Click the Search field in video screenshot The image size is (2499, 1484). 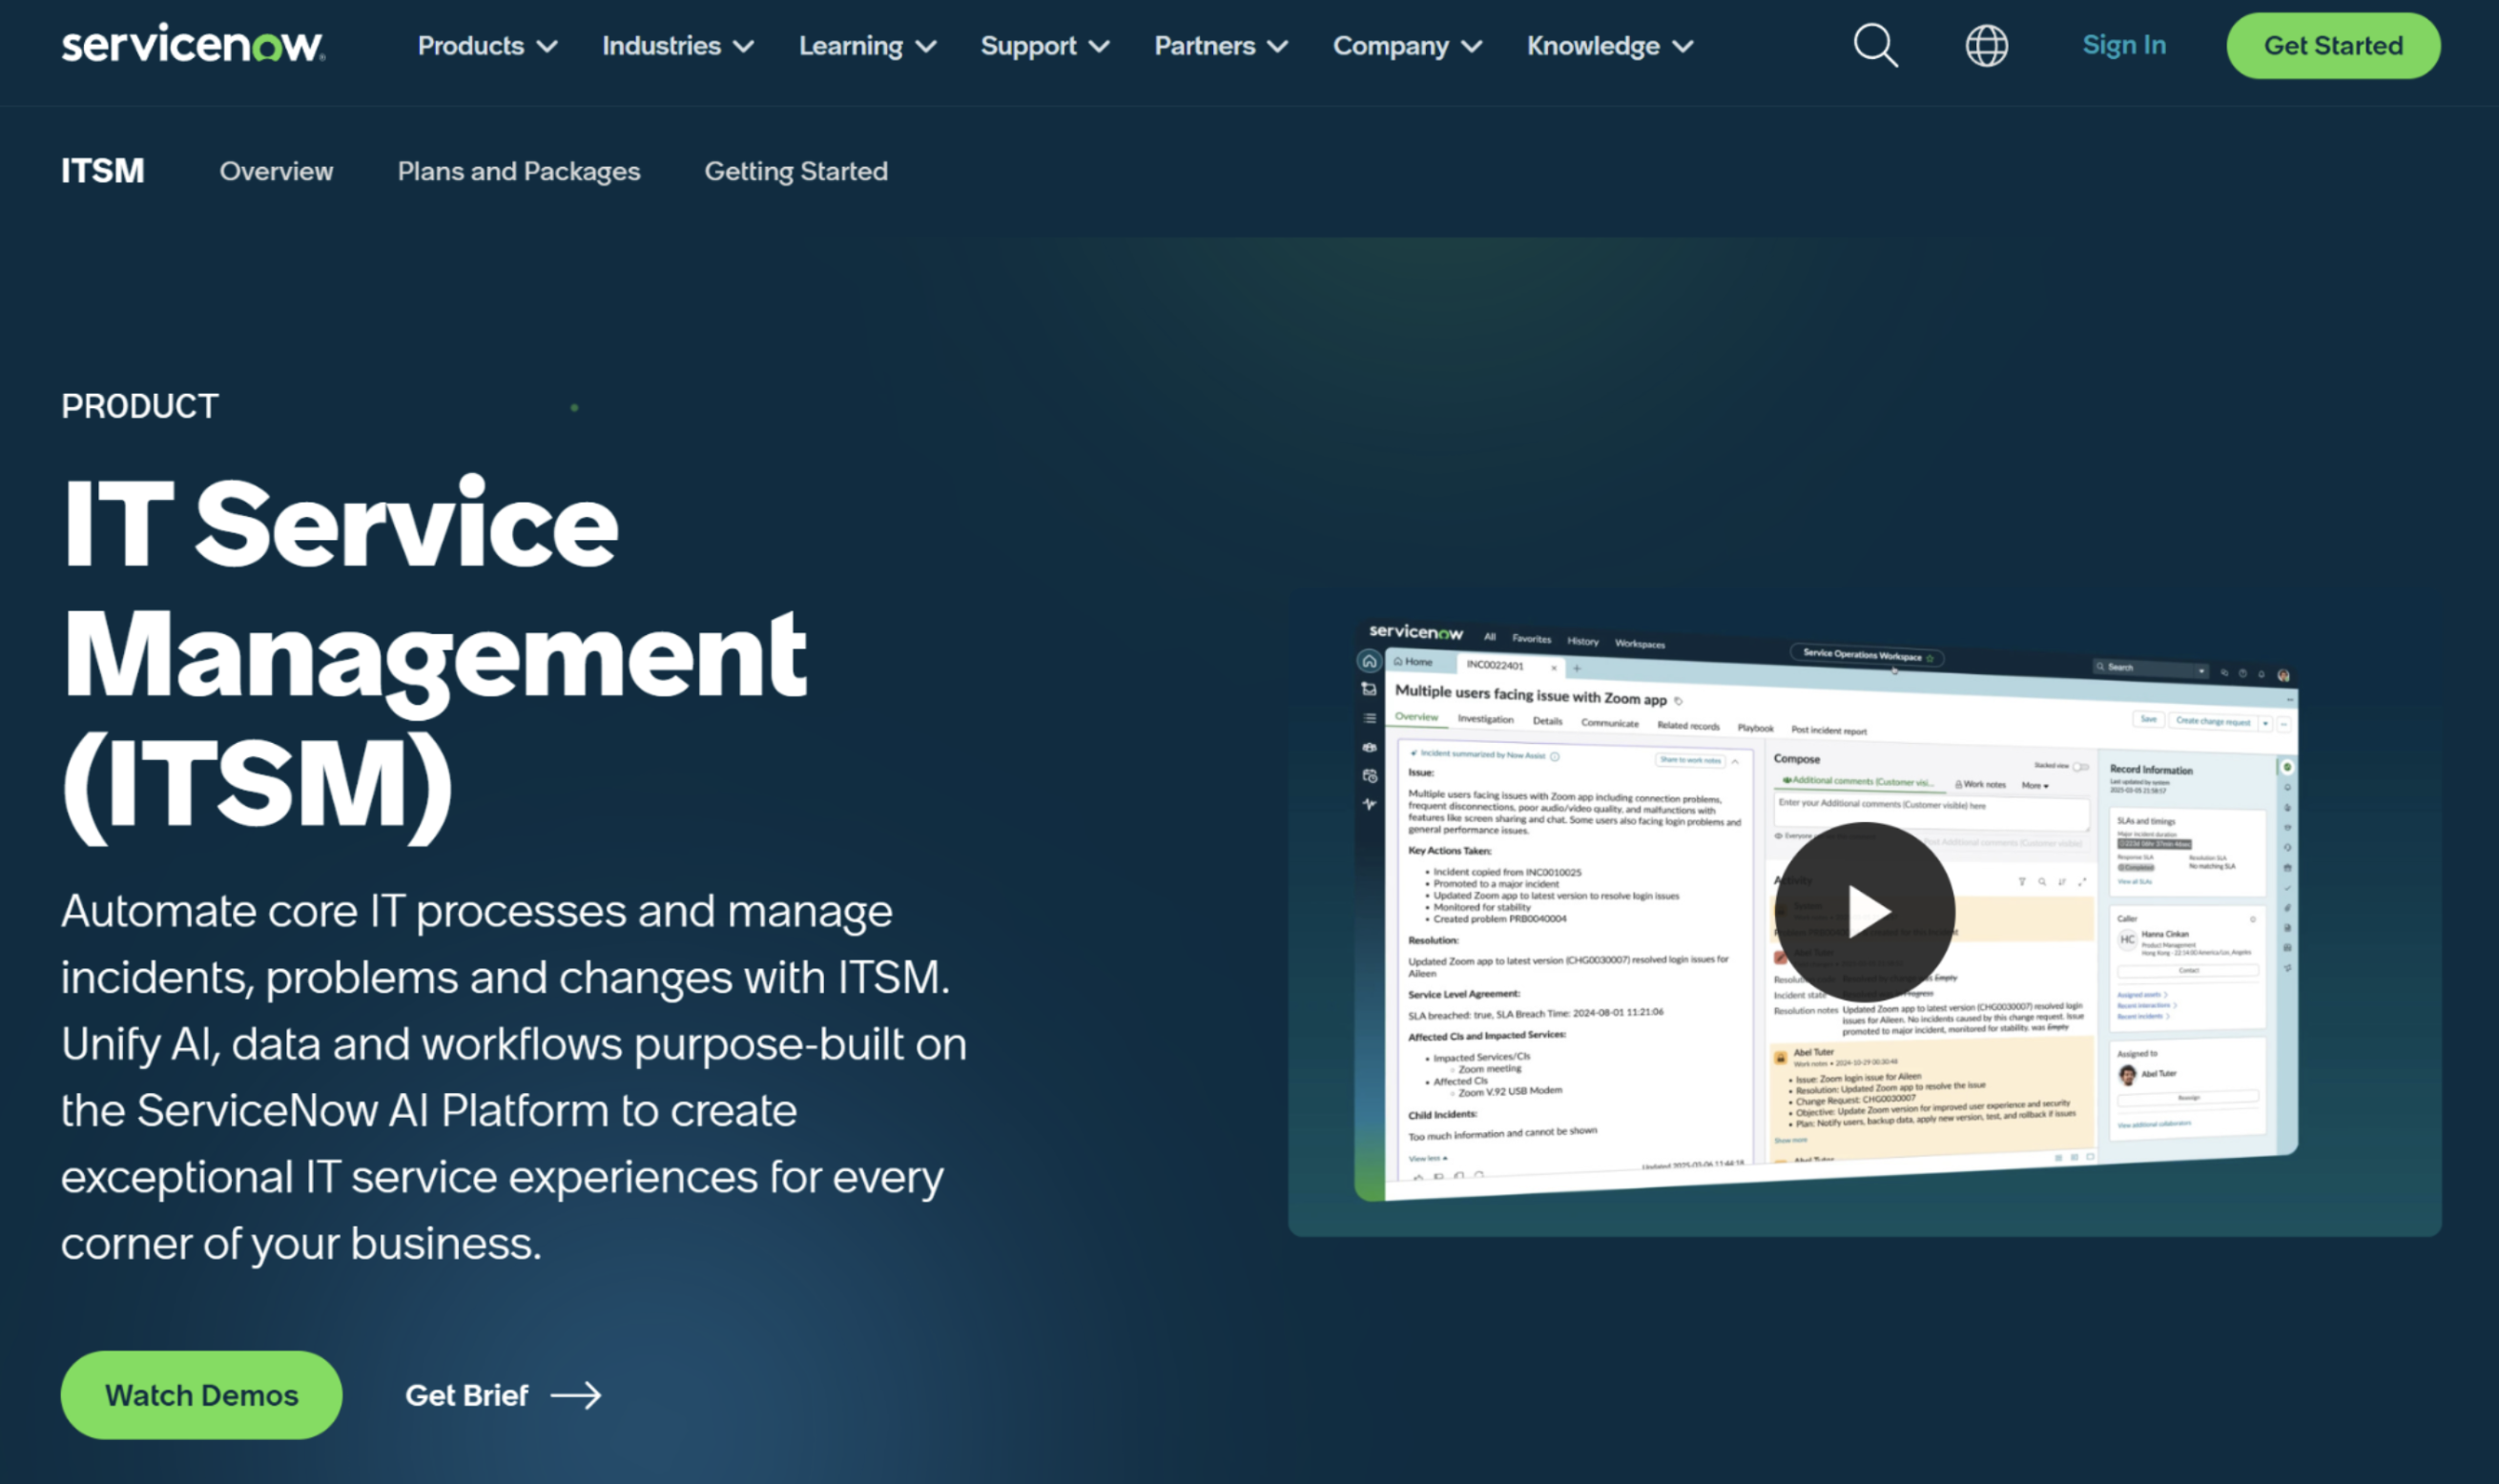[2149, 668]
